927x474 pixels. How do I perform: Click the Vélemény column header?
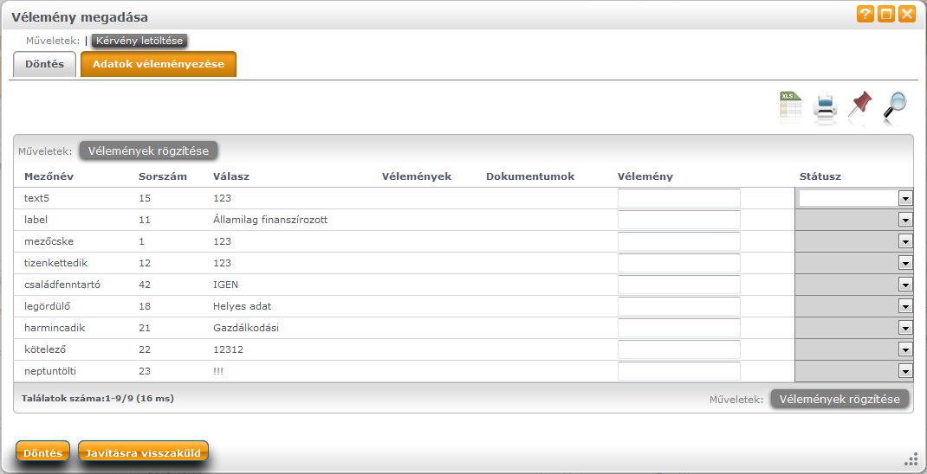click(x=645, y=176)
